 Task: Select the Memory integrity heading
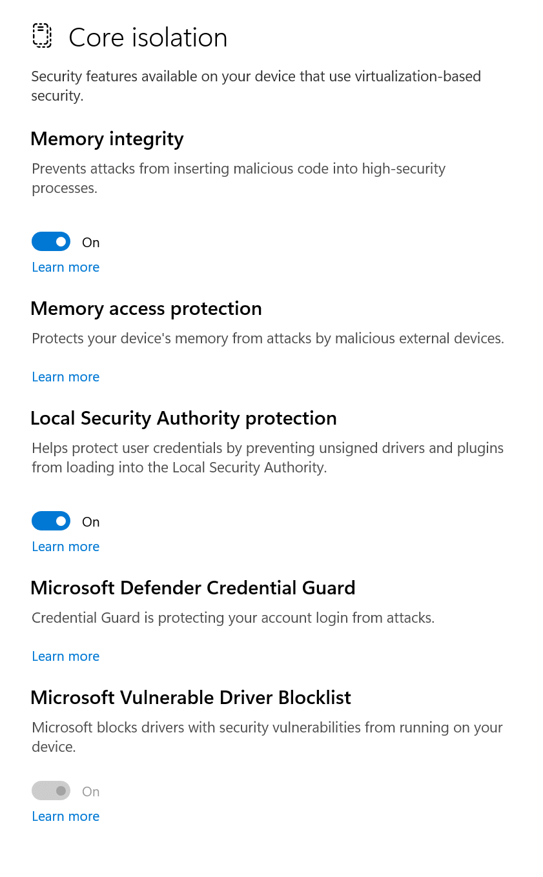[107, 139]
